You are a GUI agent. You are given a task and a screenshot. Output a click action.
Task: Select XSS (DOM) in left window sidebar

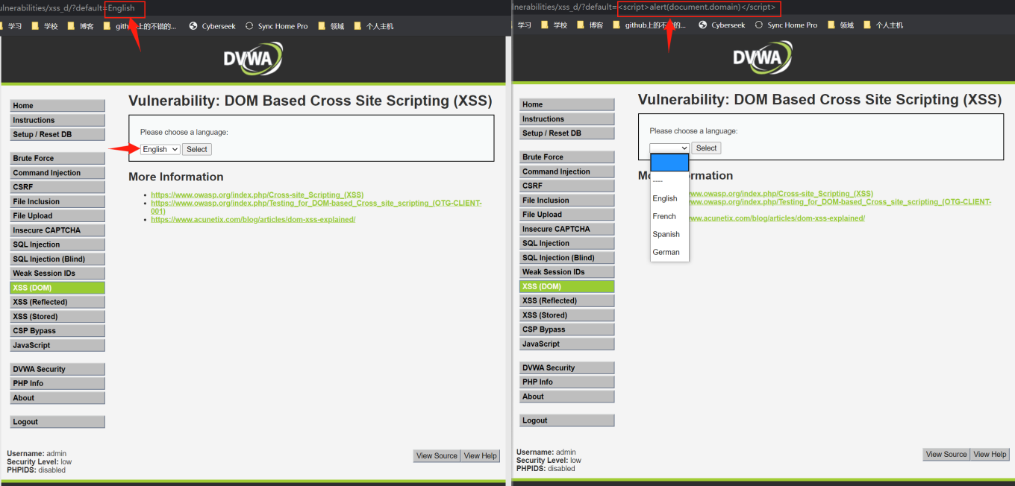click(x=57, y=288)
